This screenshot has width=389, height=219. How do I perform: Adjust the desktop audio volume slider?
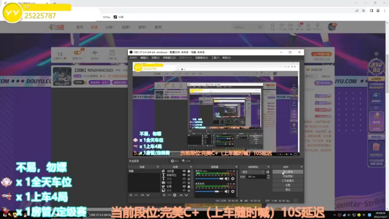point(210,191)
